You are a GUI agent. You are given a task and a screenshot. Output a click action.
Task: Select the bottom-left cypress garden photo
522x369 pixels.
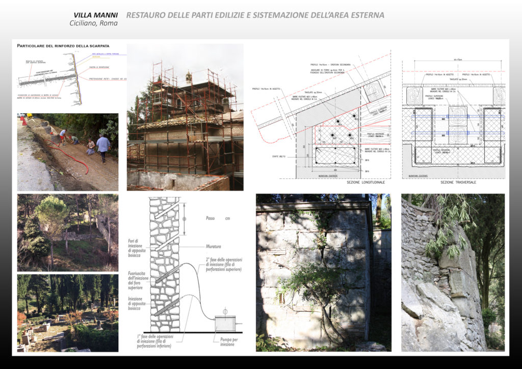coord(68,312)
